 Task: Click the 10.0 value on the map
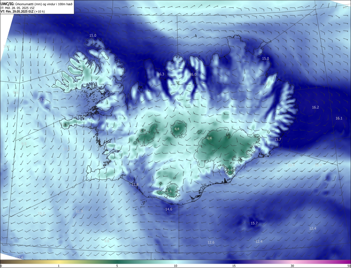[x=7, y=46]
